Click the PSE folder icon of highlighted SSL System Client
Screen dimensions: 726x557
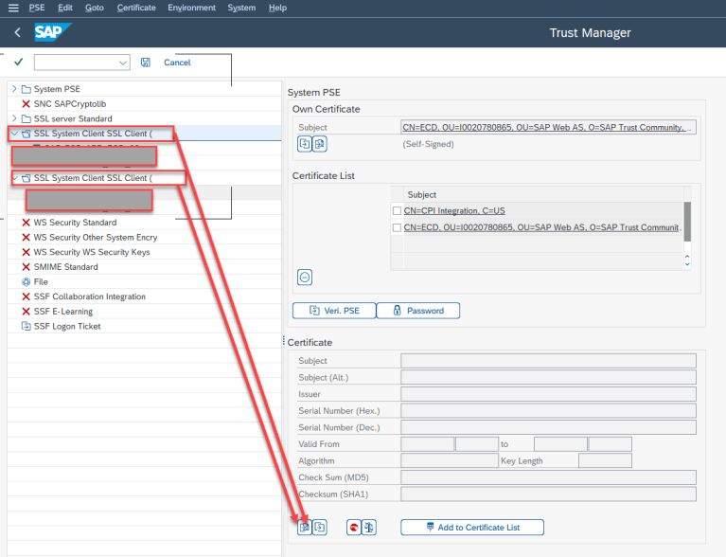(27, 134)
